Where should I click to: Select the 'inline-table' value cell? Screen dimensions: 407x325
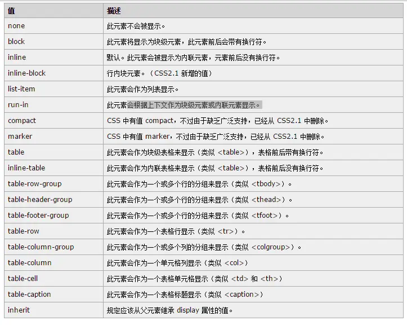point(53,168)
